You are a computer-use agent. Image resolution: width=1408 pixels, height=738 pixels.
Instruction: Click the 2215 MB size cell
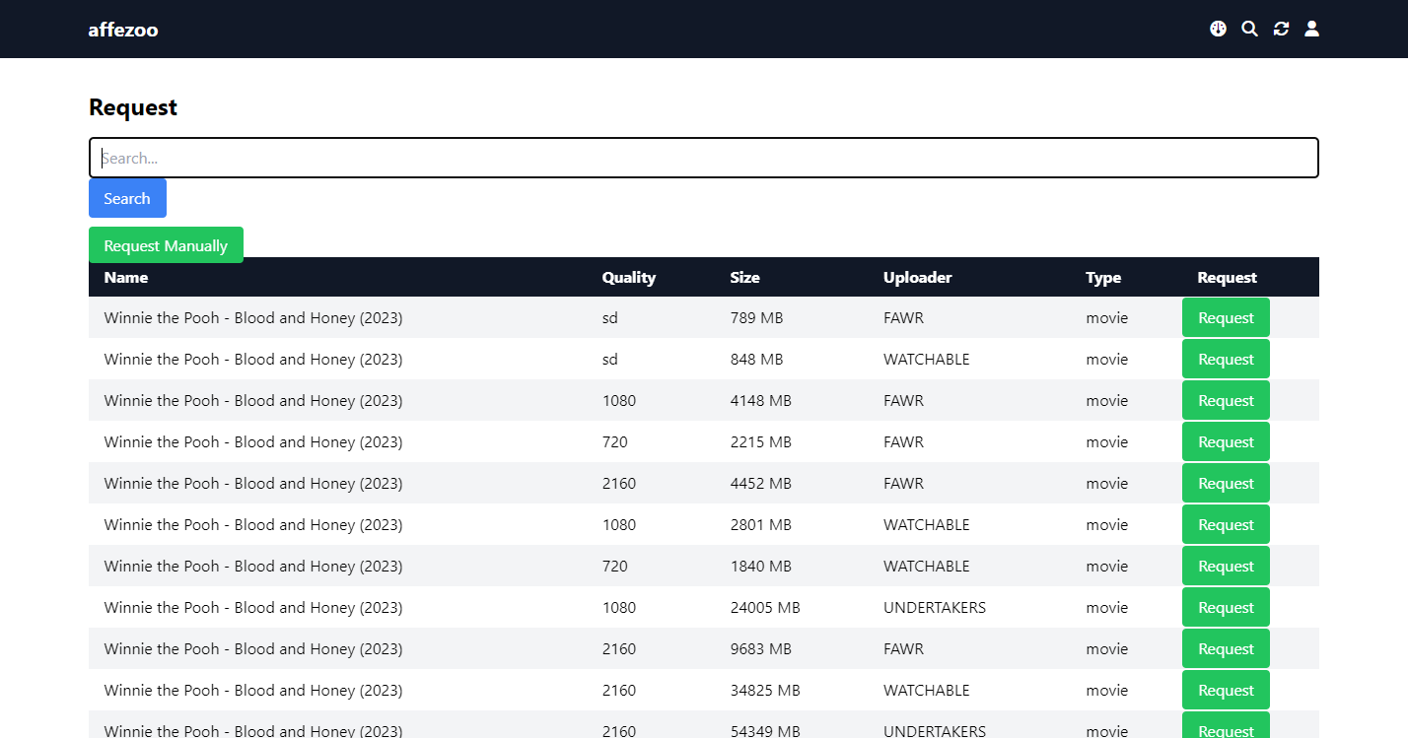[x=760, y=441]
